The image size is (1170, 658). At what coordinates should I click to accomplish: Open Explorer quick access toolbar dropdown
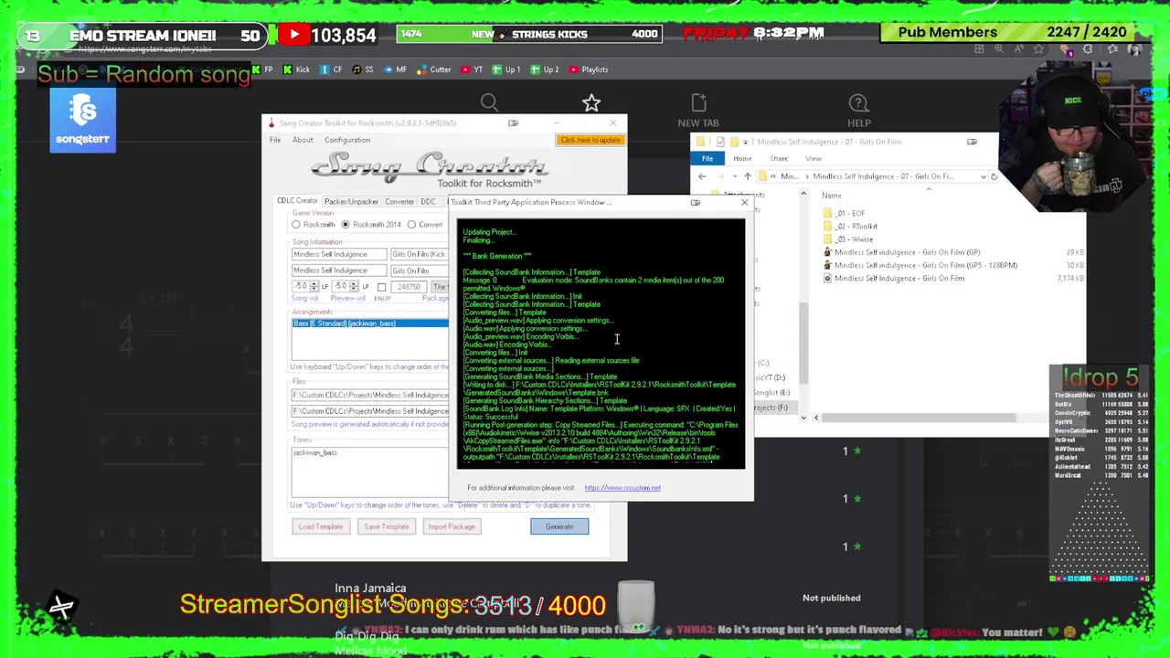[x=747, y=142]
